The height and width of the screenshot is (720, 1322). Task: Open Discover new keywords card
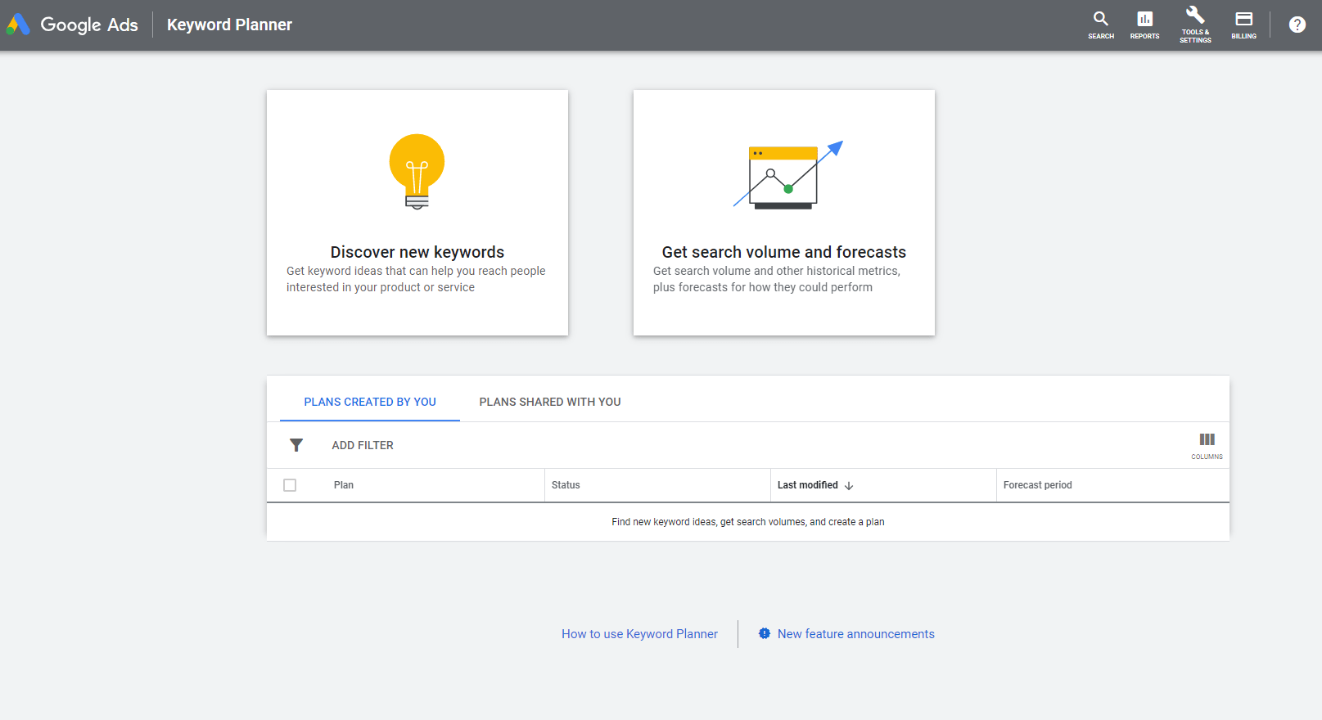[417, 213]
